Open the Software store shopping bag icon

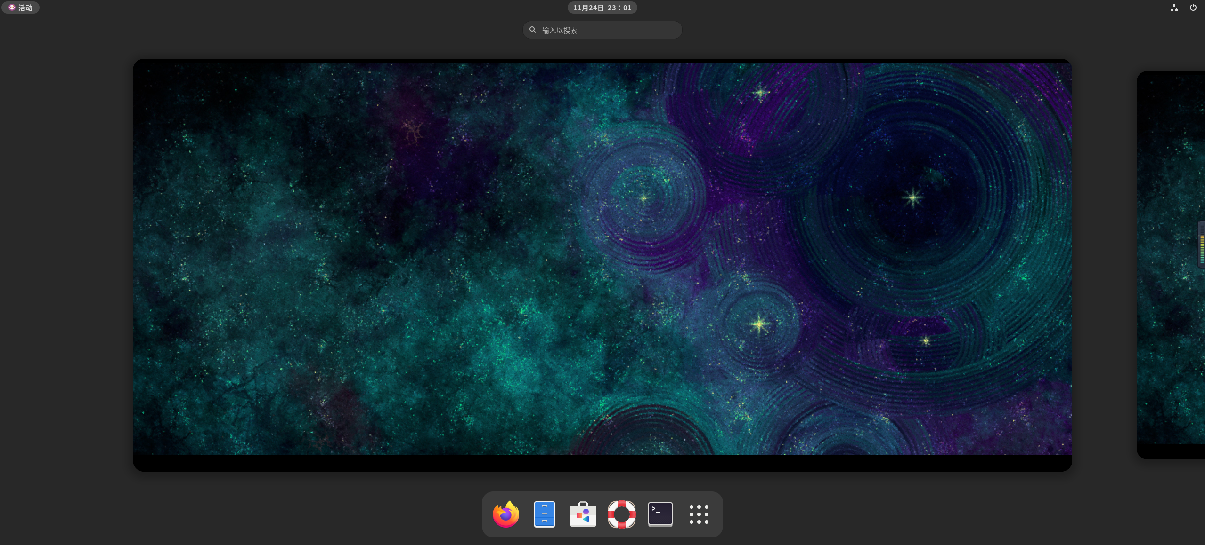(x=583, y=514)
